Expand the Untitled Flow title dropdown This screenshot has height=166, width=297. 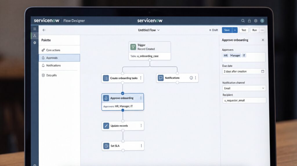pos(159,30)
